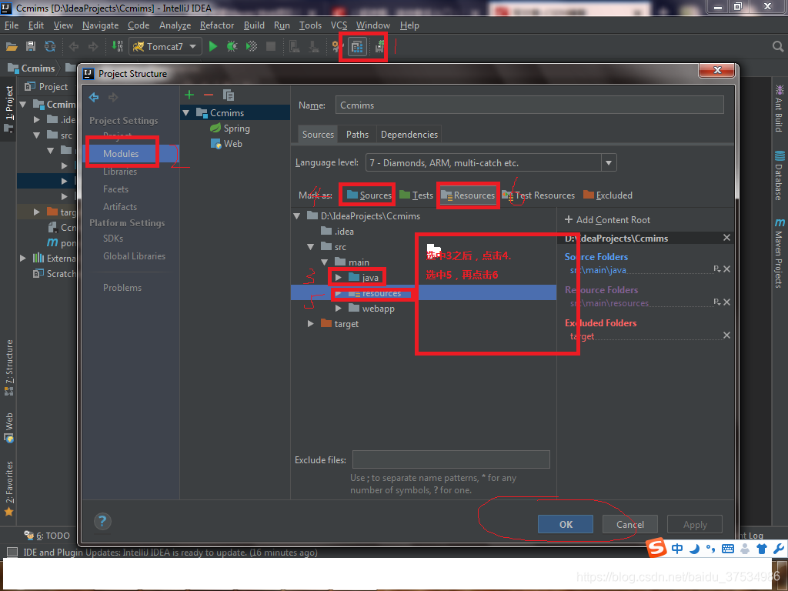Collapse the main folder node
This screenshot has height=591, width=788.
(325, 262)
